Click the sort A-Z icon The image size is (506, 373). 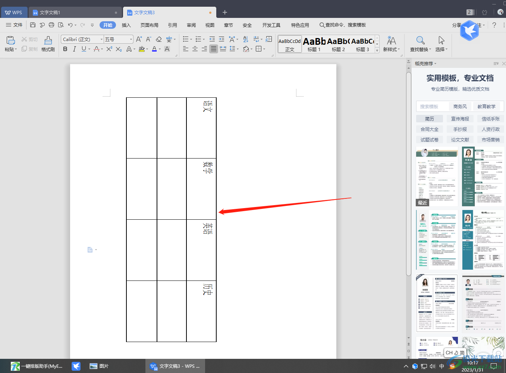245,39
